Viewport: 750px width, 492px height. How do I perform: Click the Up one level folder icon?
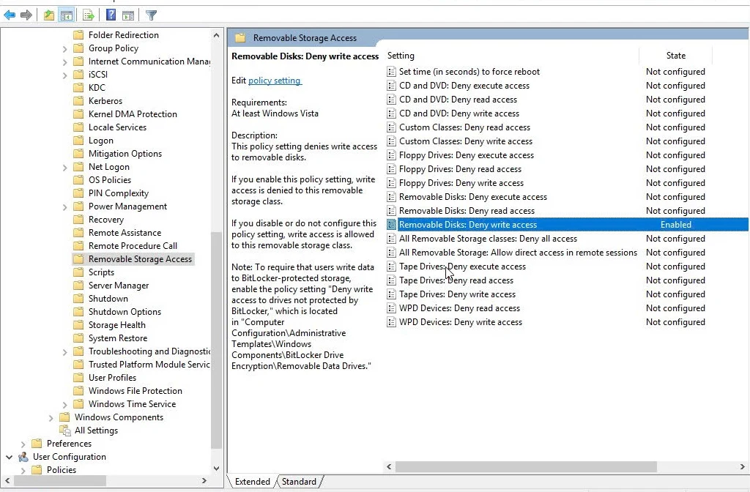tap(49, 15)
